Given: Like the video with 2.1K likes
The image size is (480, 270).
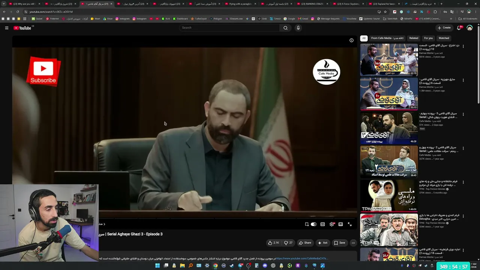Looking at the screenshot, I should (x=273, y=243).
